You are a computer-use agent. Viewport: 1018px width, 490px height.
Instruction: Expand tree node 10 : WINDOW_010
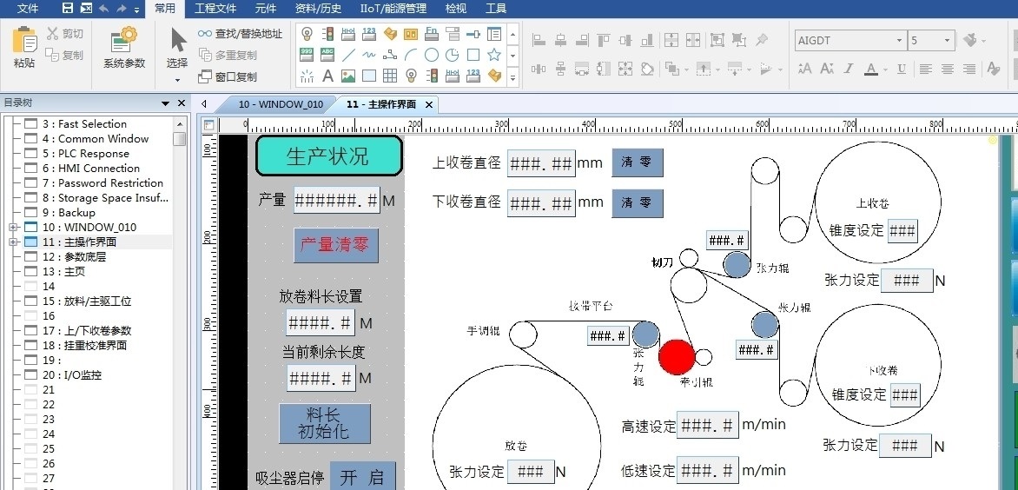(13, 227)
